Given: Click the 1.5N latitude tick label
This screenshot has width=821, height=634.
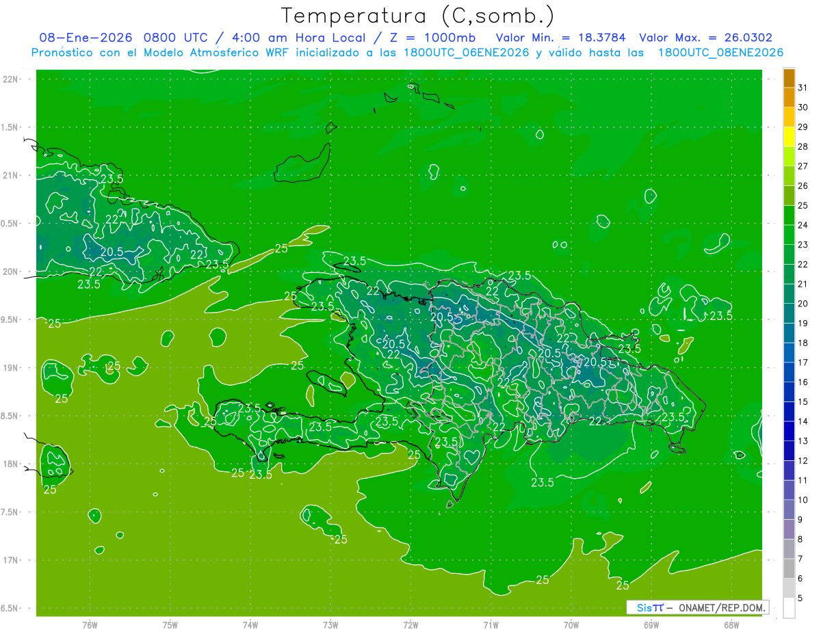Looking at the screenshot, I should (10, 127).
